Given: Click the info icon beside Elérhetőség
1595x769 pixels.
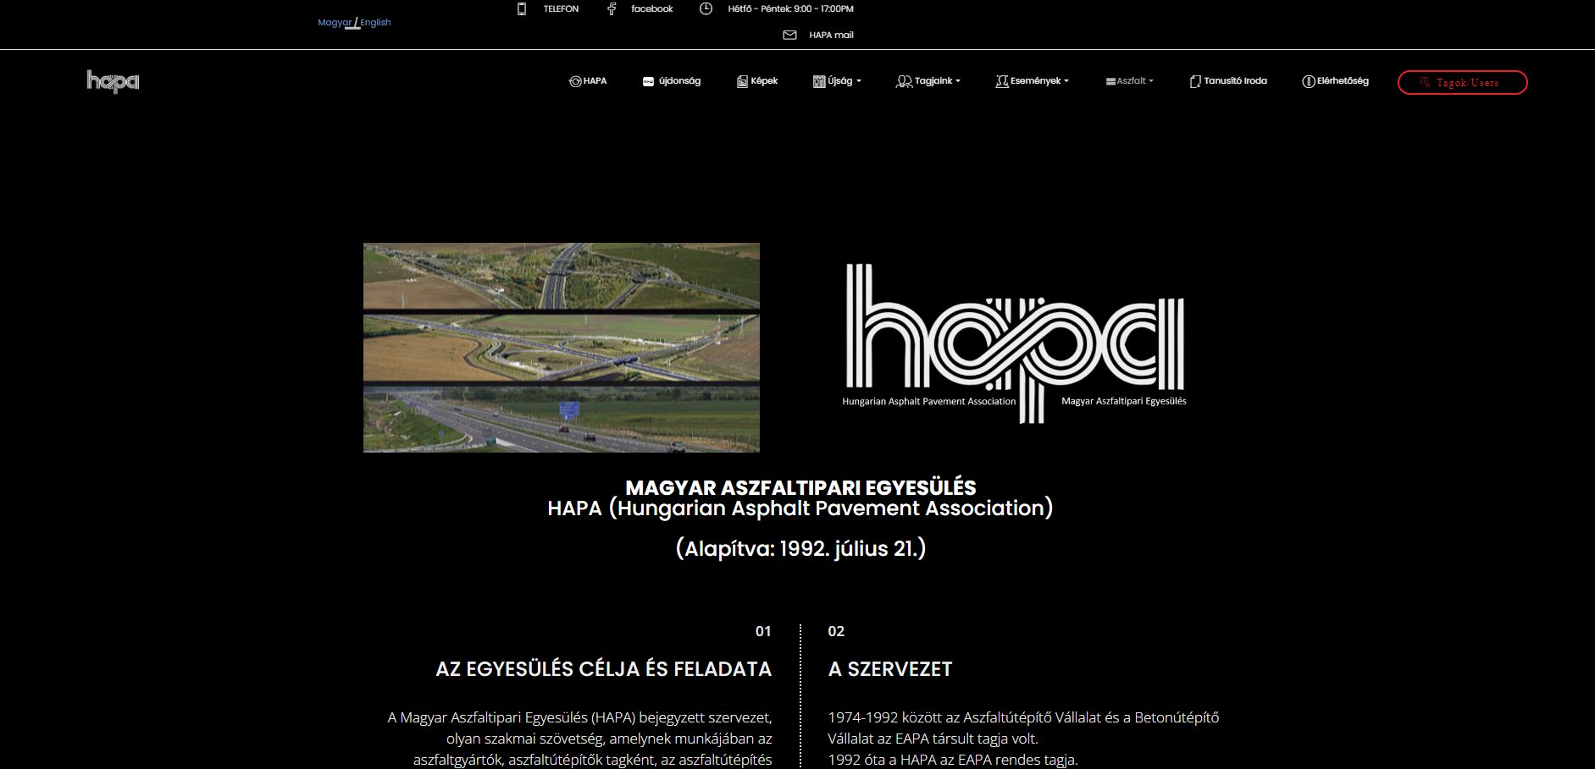Looking at the screenshot, I should (1309, 81).
